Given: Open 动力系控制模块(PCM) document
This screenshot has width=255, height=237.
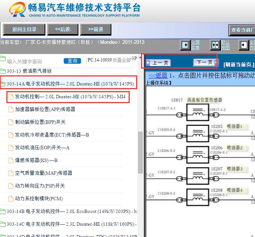Looking at the screenshot, I should pos(39,198).
